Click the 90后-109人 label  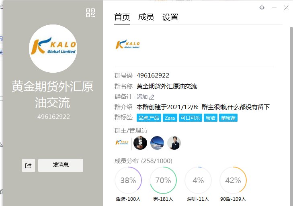[233, 199]
